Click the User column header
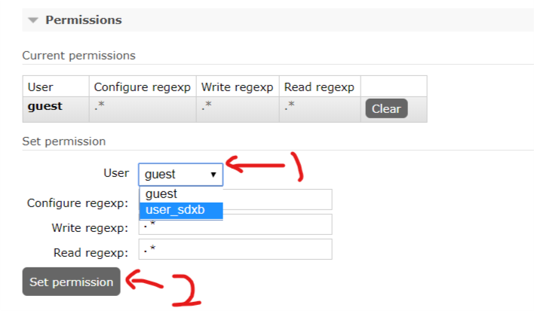534x311 pixels. click(40, 87)
